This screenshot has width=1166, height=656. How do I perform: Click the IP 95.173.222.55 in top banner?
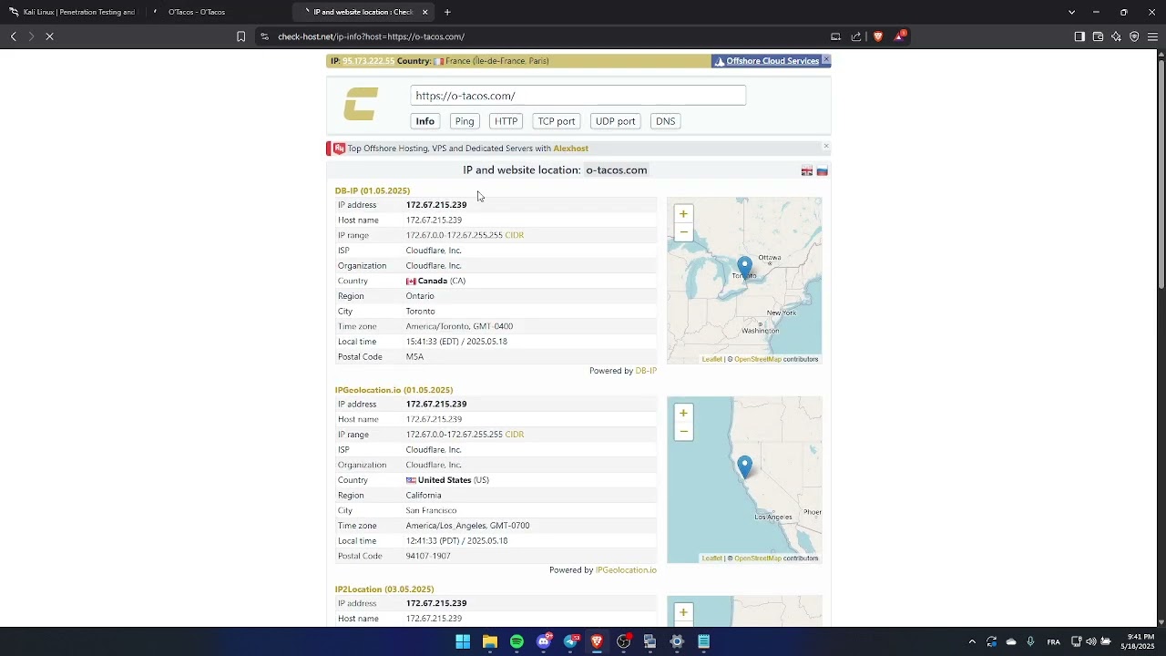[x=368, y=61]
